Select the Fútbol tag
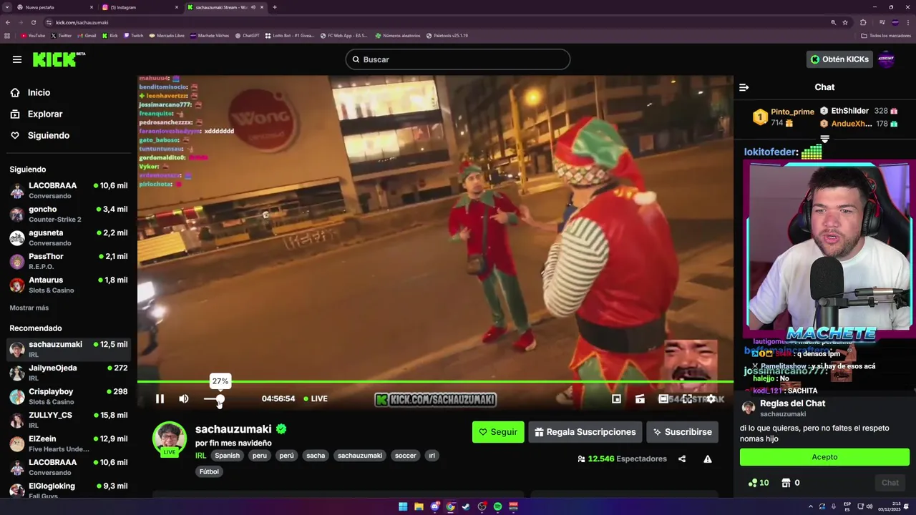The height and width of the screenshot is (515, 916). click(x=209, y=471)
